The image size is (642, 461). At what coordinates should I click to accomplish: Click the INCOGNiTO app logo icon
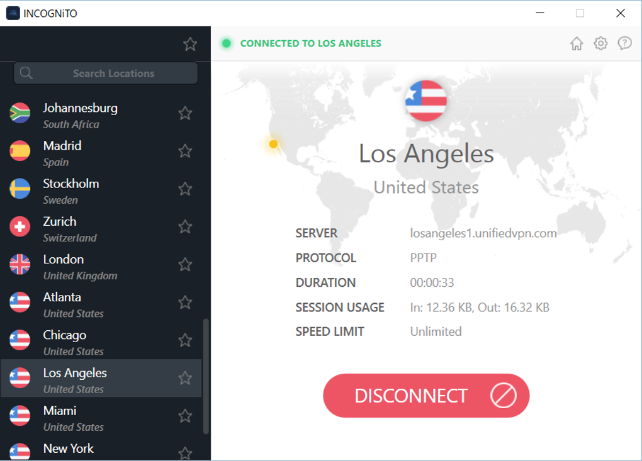coord(13,13)
